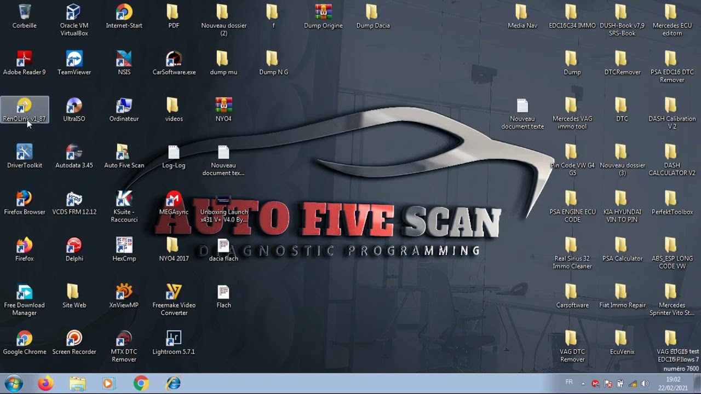Screen dimensions: 701x394
Task: Open the PerfektToolbox folder
Action: 672,202
